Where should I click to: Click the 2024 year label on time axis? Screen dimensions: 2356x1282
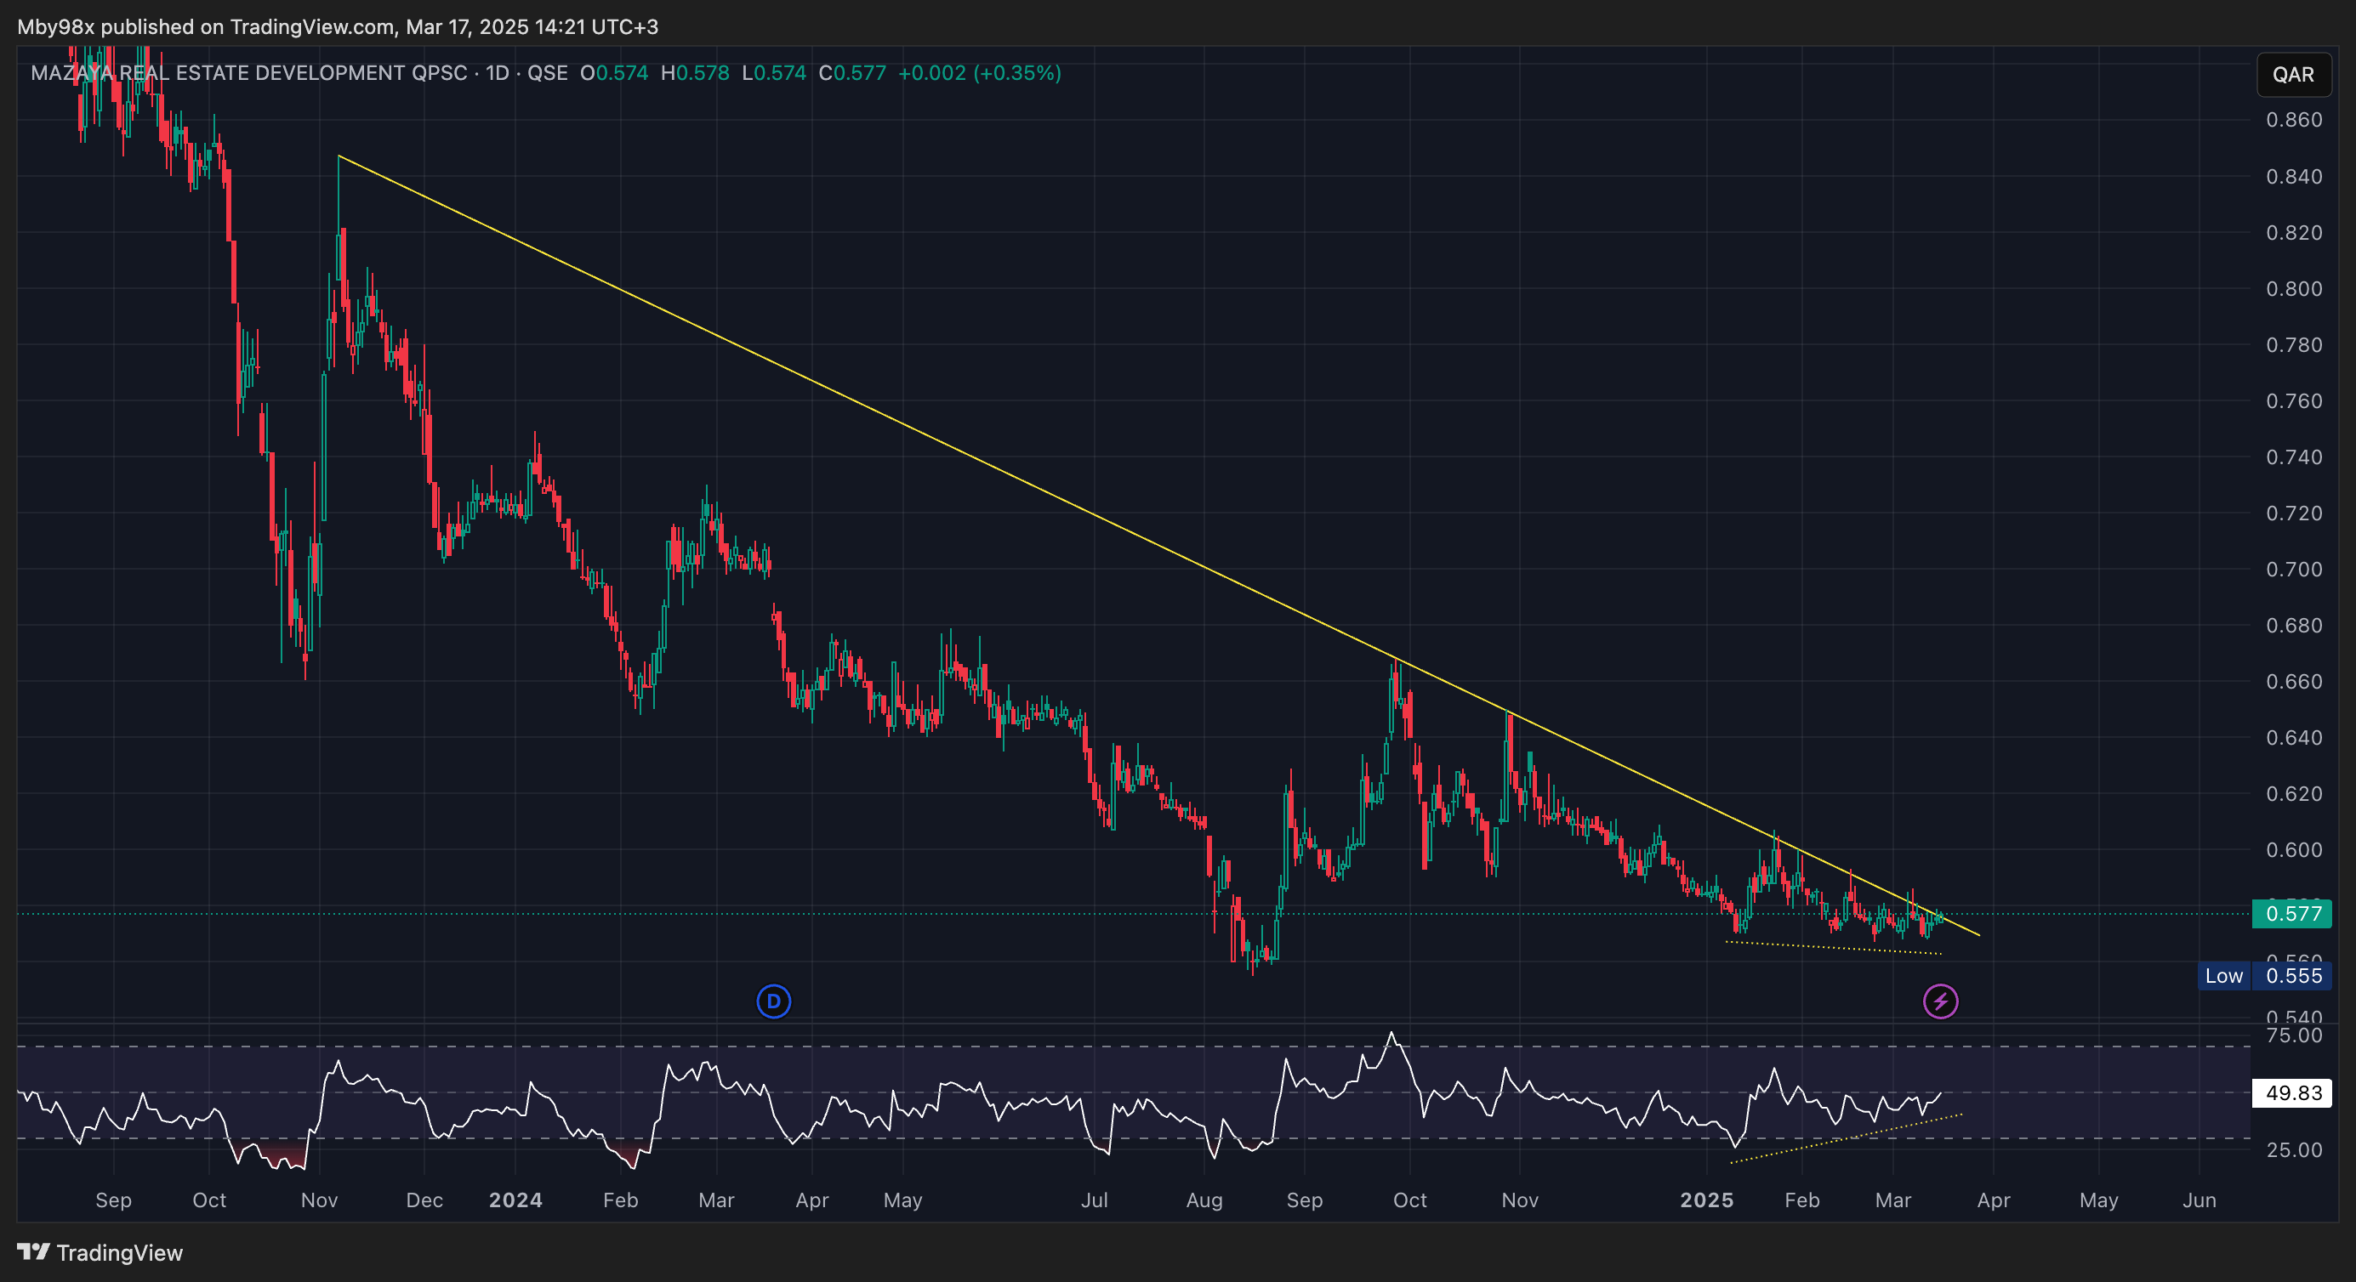click(x=515, y=1200)
